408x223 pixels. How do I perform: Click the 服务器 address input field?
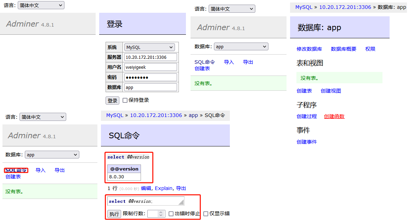(x=151, y=57)
